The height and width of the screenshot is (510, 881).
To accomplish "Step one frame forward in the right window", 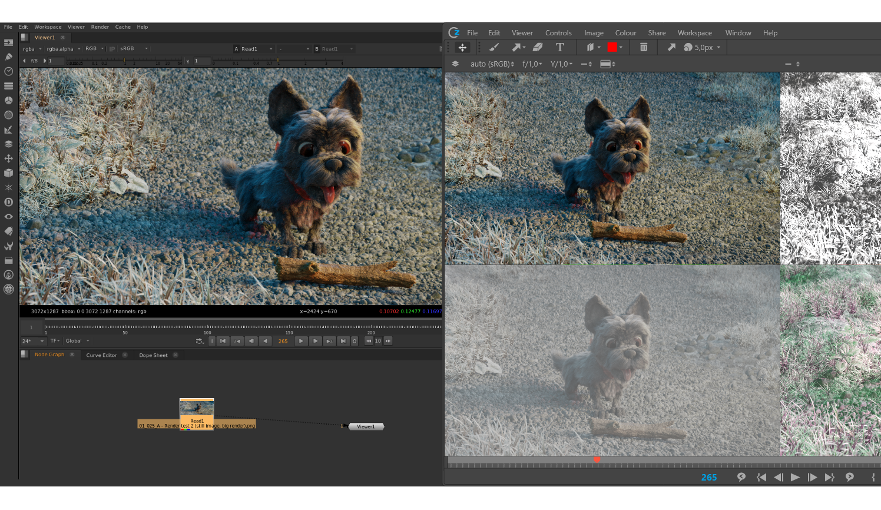I will click(812, 478).
